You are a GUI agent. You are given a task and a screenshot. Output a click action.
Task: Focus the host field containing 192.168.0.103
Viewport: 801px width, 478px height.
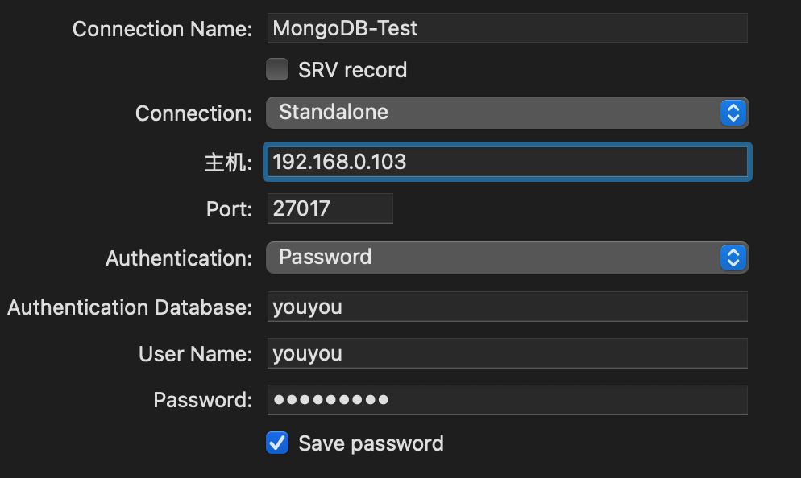506,162
